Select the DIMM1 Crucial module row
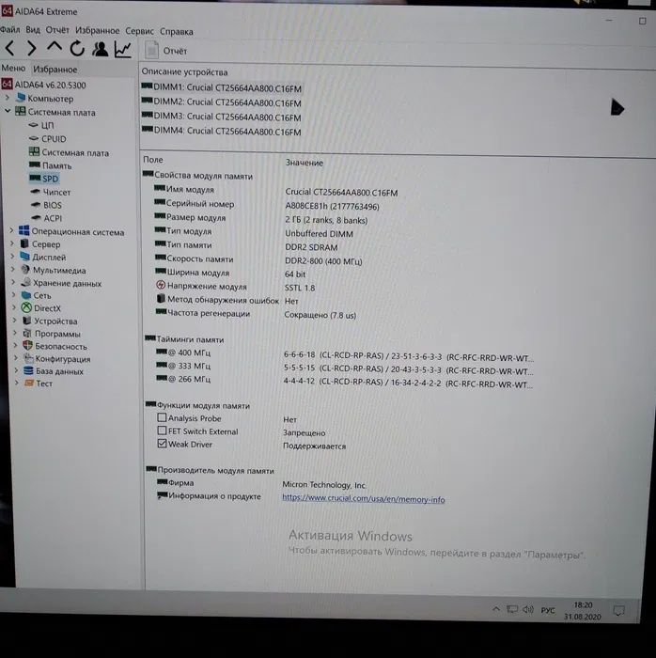Image resolution: width=656 pixels, height=658 pixels. coord(222,87)
